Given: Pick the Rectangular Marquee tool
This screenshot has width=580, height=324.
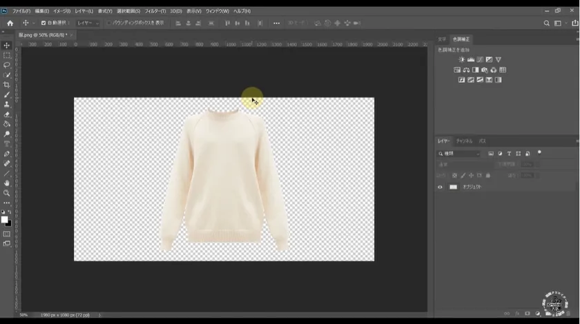Looking at the screenshot, I should 7,55.
